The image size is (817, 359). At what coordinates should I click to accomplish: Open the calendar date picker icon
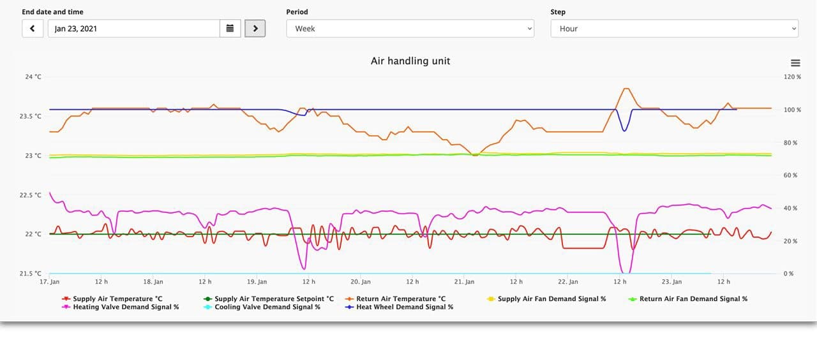[x=230, y=29]
